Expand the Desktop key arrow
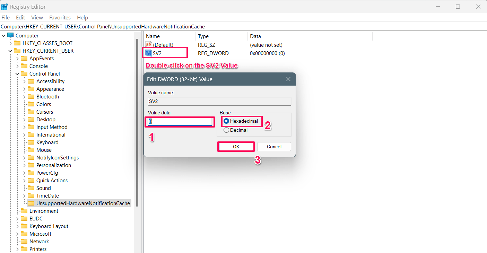Image resolution: width=487 pixels, height=253 pixels. (x=24, y=120)
